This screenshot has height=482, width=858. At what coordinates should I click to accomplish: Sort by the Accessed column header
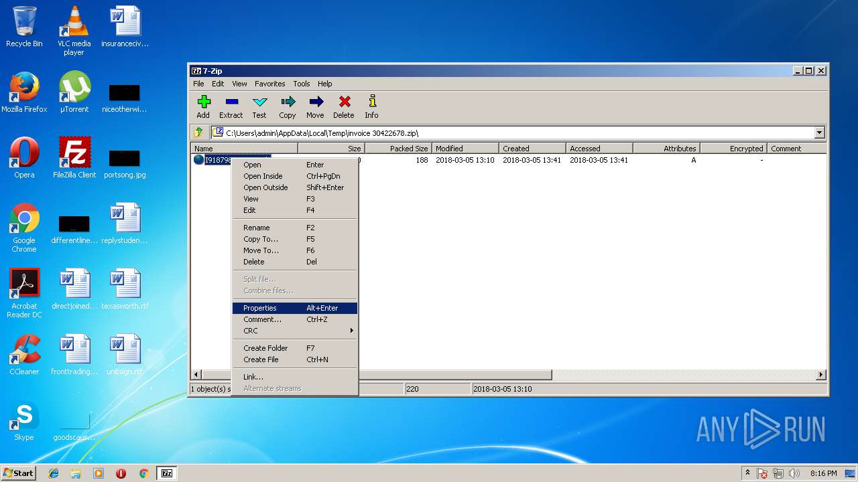click(599, 149)
